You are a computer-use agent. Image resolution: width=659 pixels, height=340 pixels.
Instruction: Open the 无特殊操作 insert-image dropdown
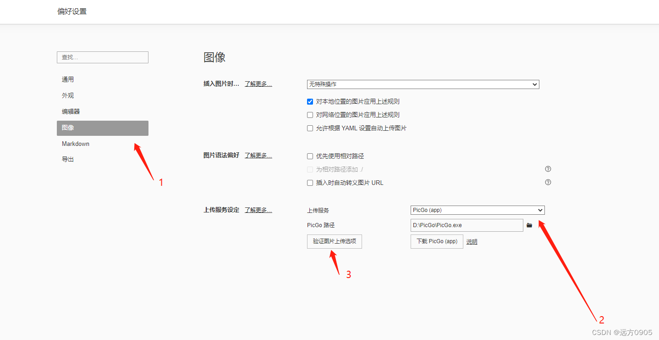coord(423,84)
